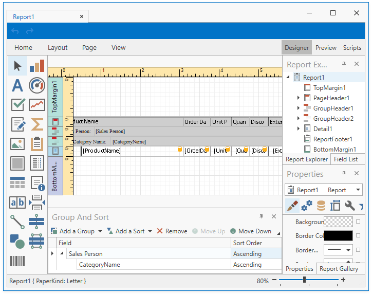Click Move Down button
Image resolution: width=372 pixels, height=295 pixels.
coord(251,231)
